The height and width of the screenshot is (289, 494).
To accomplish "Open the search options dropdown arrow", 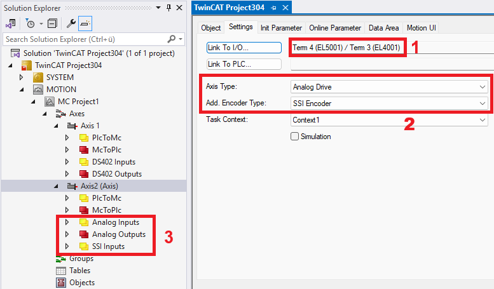I will click(181, 39).
